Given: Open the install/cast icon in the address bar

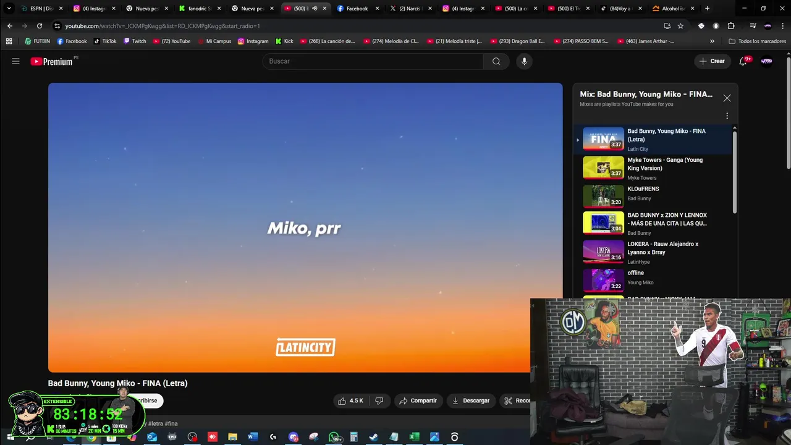Looking at the screenshot, I should (667, 26).
